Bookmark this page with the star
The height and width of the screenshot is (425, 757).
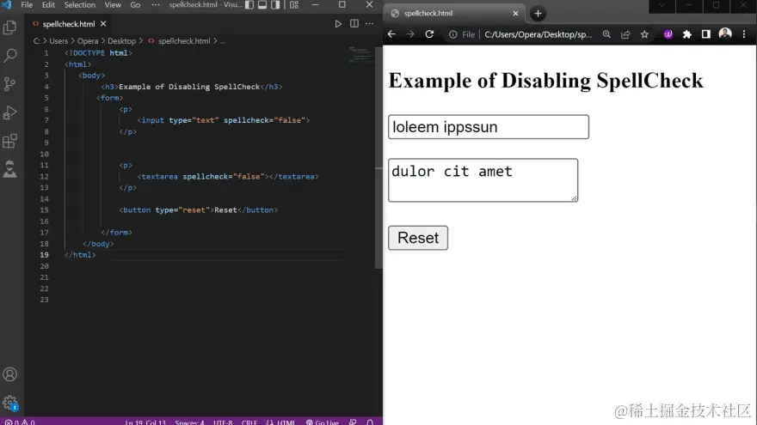644,34
